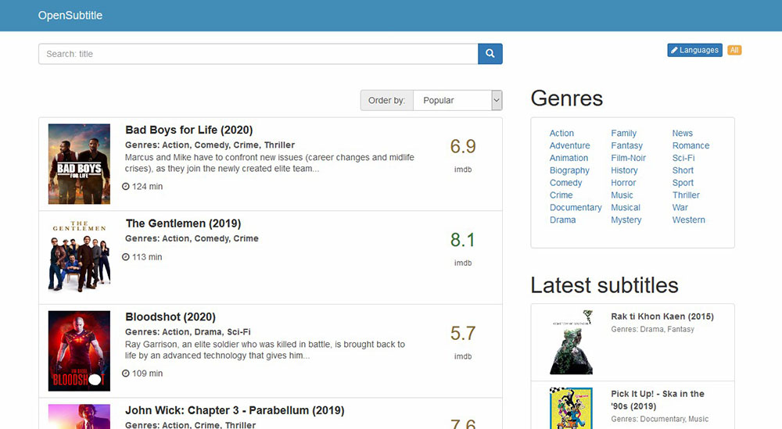Open the Languages selector button

click(x=694, y=50)
